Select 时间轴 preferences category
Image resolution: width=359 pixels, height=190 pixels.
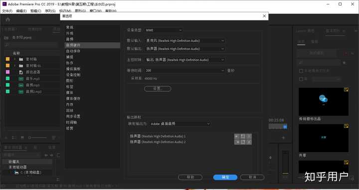[71, 123]
